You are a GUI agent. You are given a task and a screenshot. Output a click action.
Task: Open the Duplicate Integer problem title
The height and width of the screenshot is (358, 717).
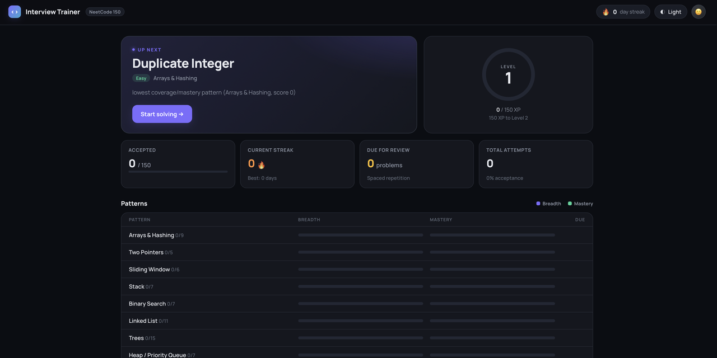(x=183, y=63)
